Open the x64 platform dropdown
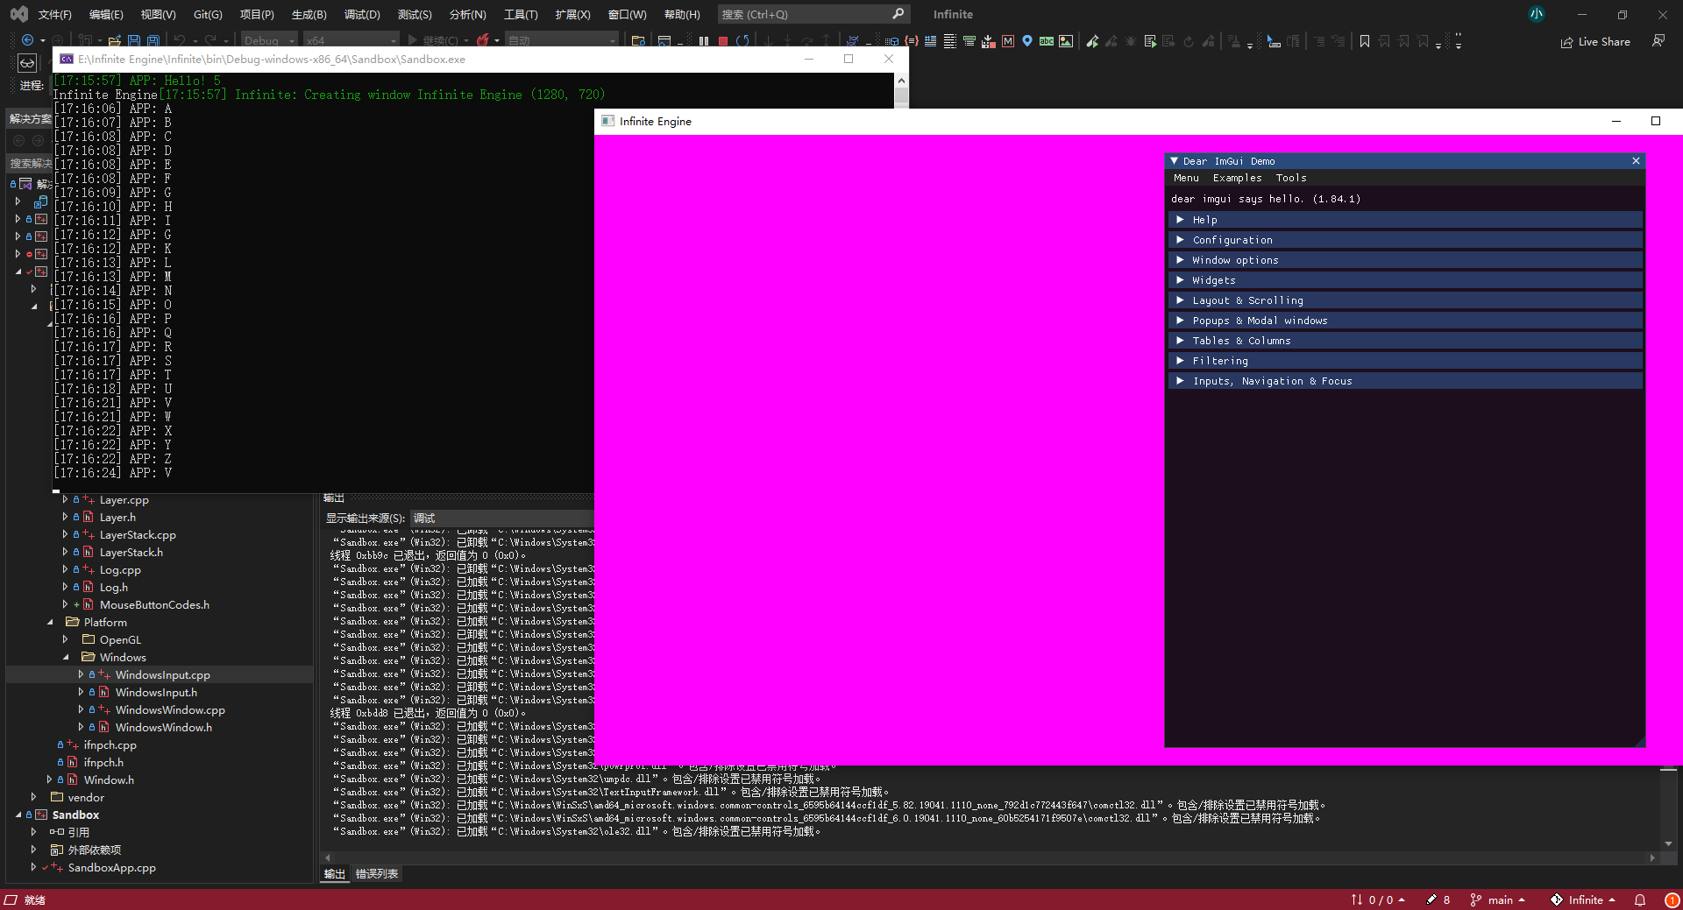 coord(351,40)
